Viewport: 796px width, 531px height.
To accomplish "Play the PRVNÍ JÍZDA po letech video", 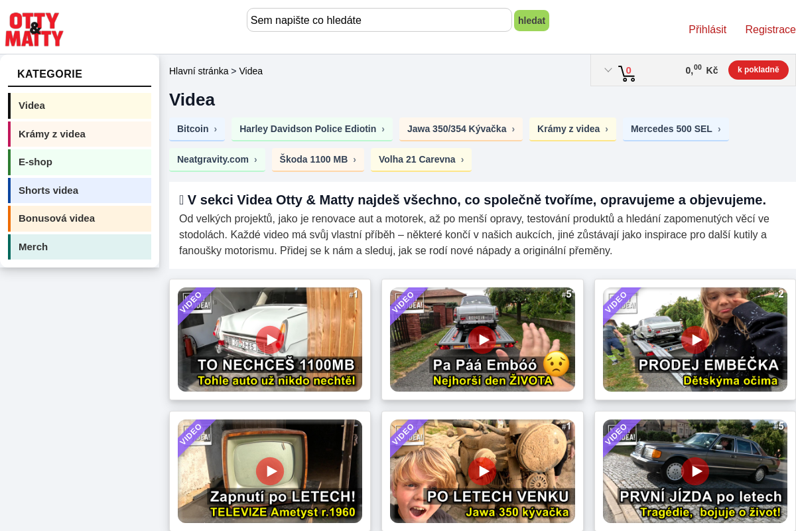I will pos(695,471).
